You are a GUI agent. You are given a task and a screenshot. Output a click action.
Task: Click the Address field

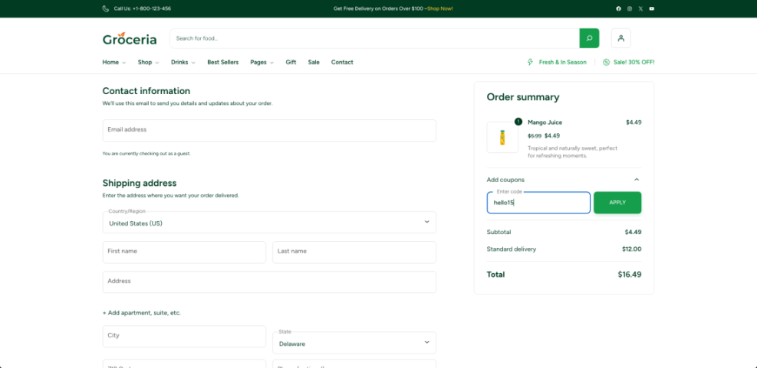[x=269, y=282]
